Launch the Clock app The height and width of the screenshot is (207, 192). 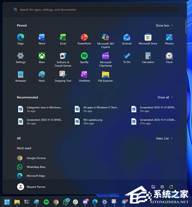[169, 58]
